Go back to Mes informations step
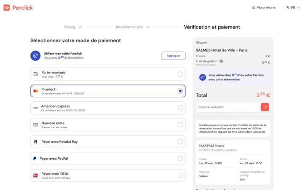This screenshot has width=304, height=190. (x=129, y=27)
